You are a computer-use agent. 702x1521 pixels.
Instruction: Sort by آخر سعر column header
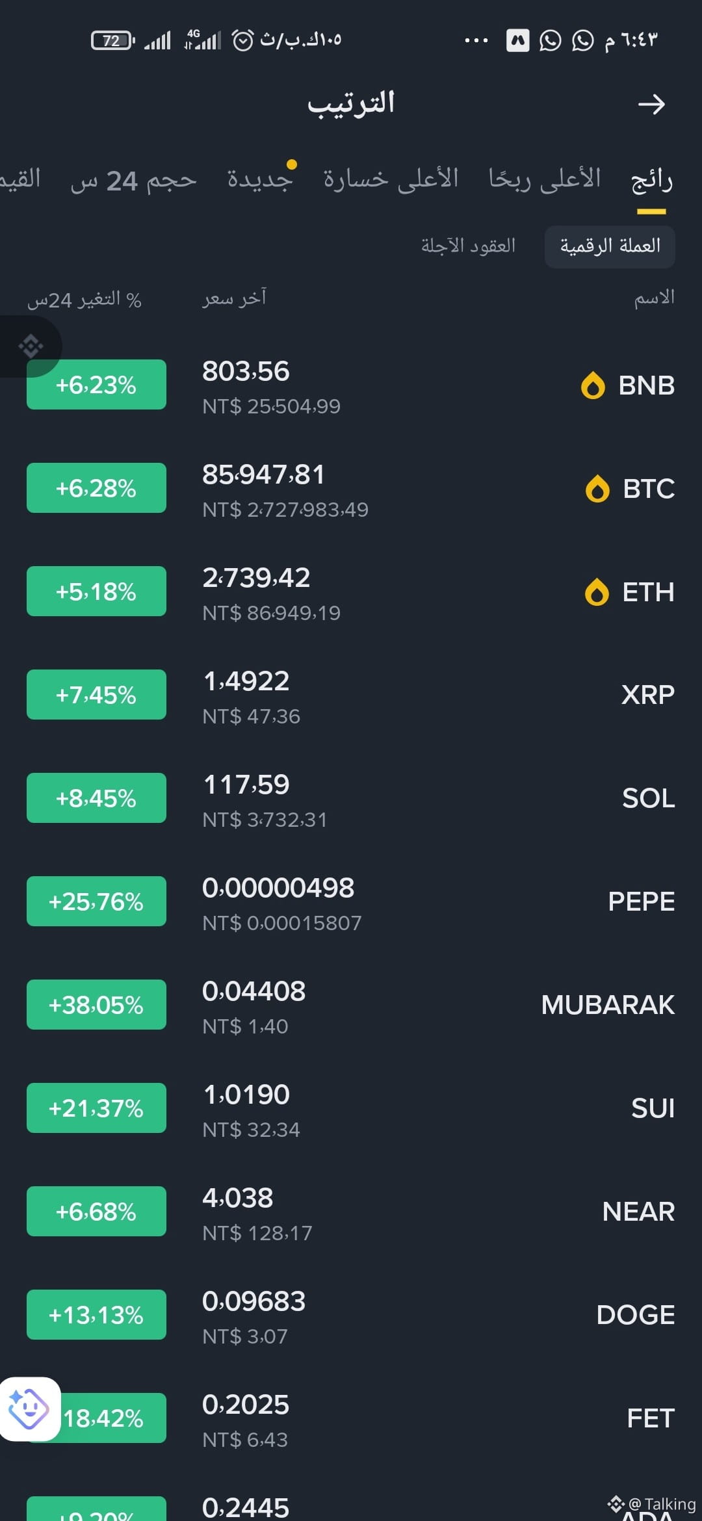[235, 298]
